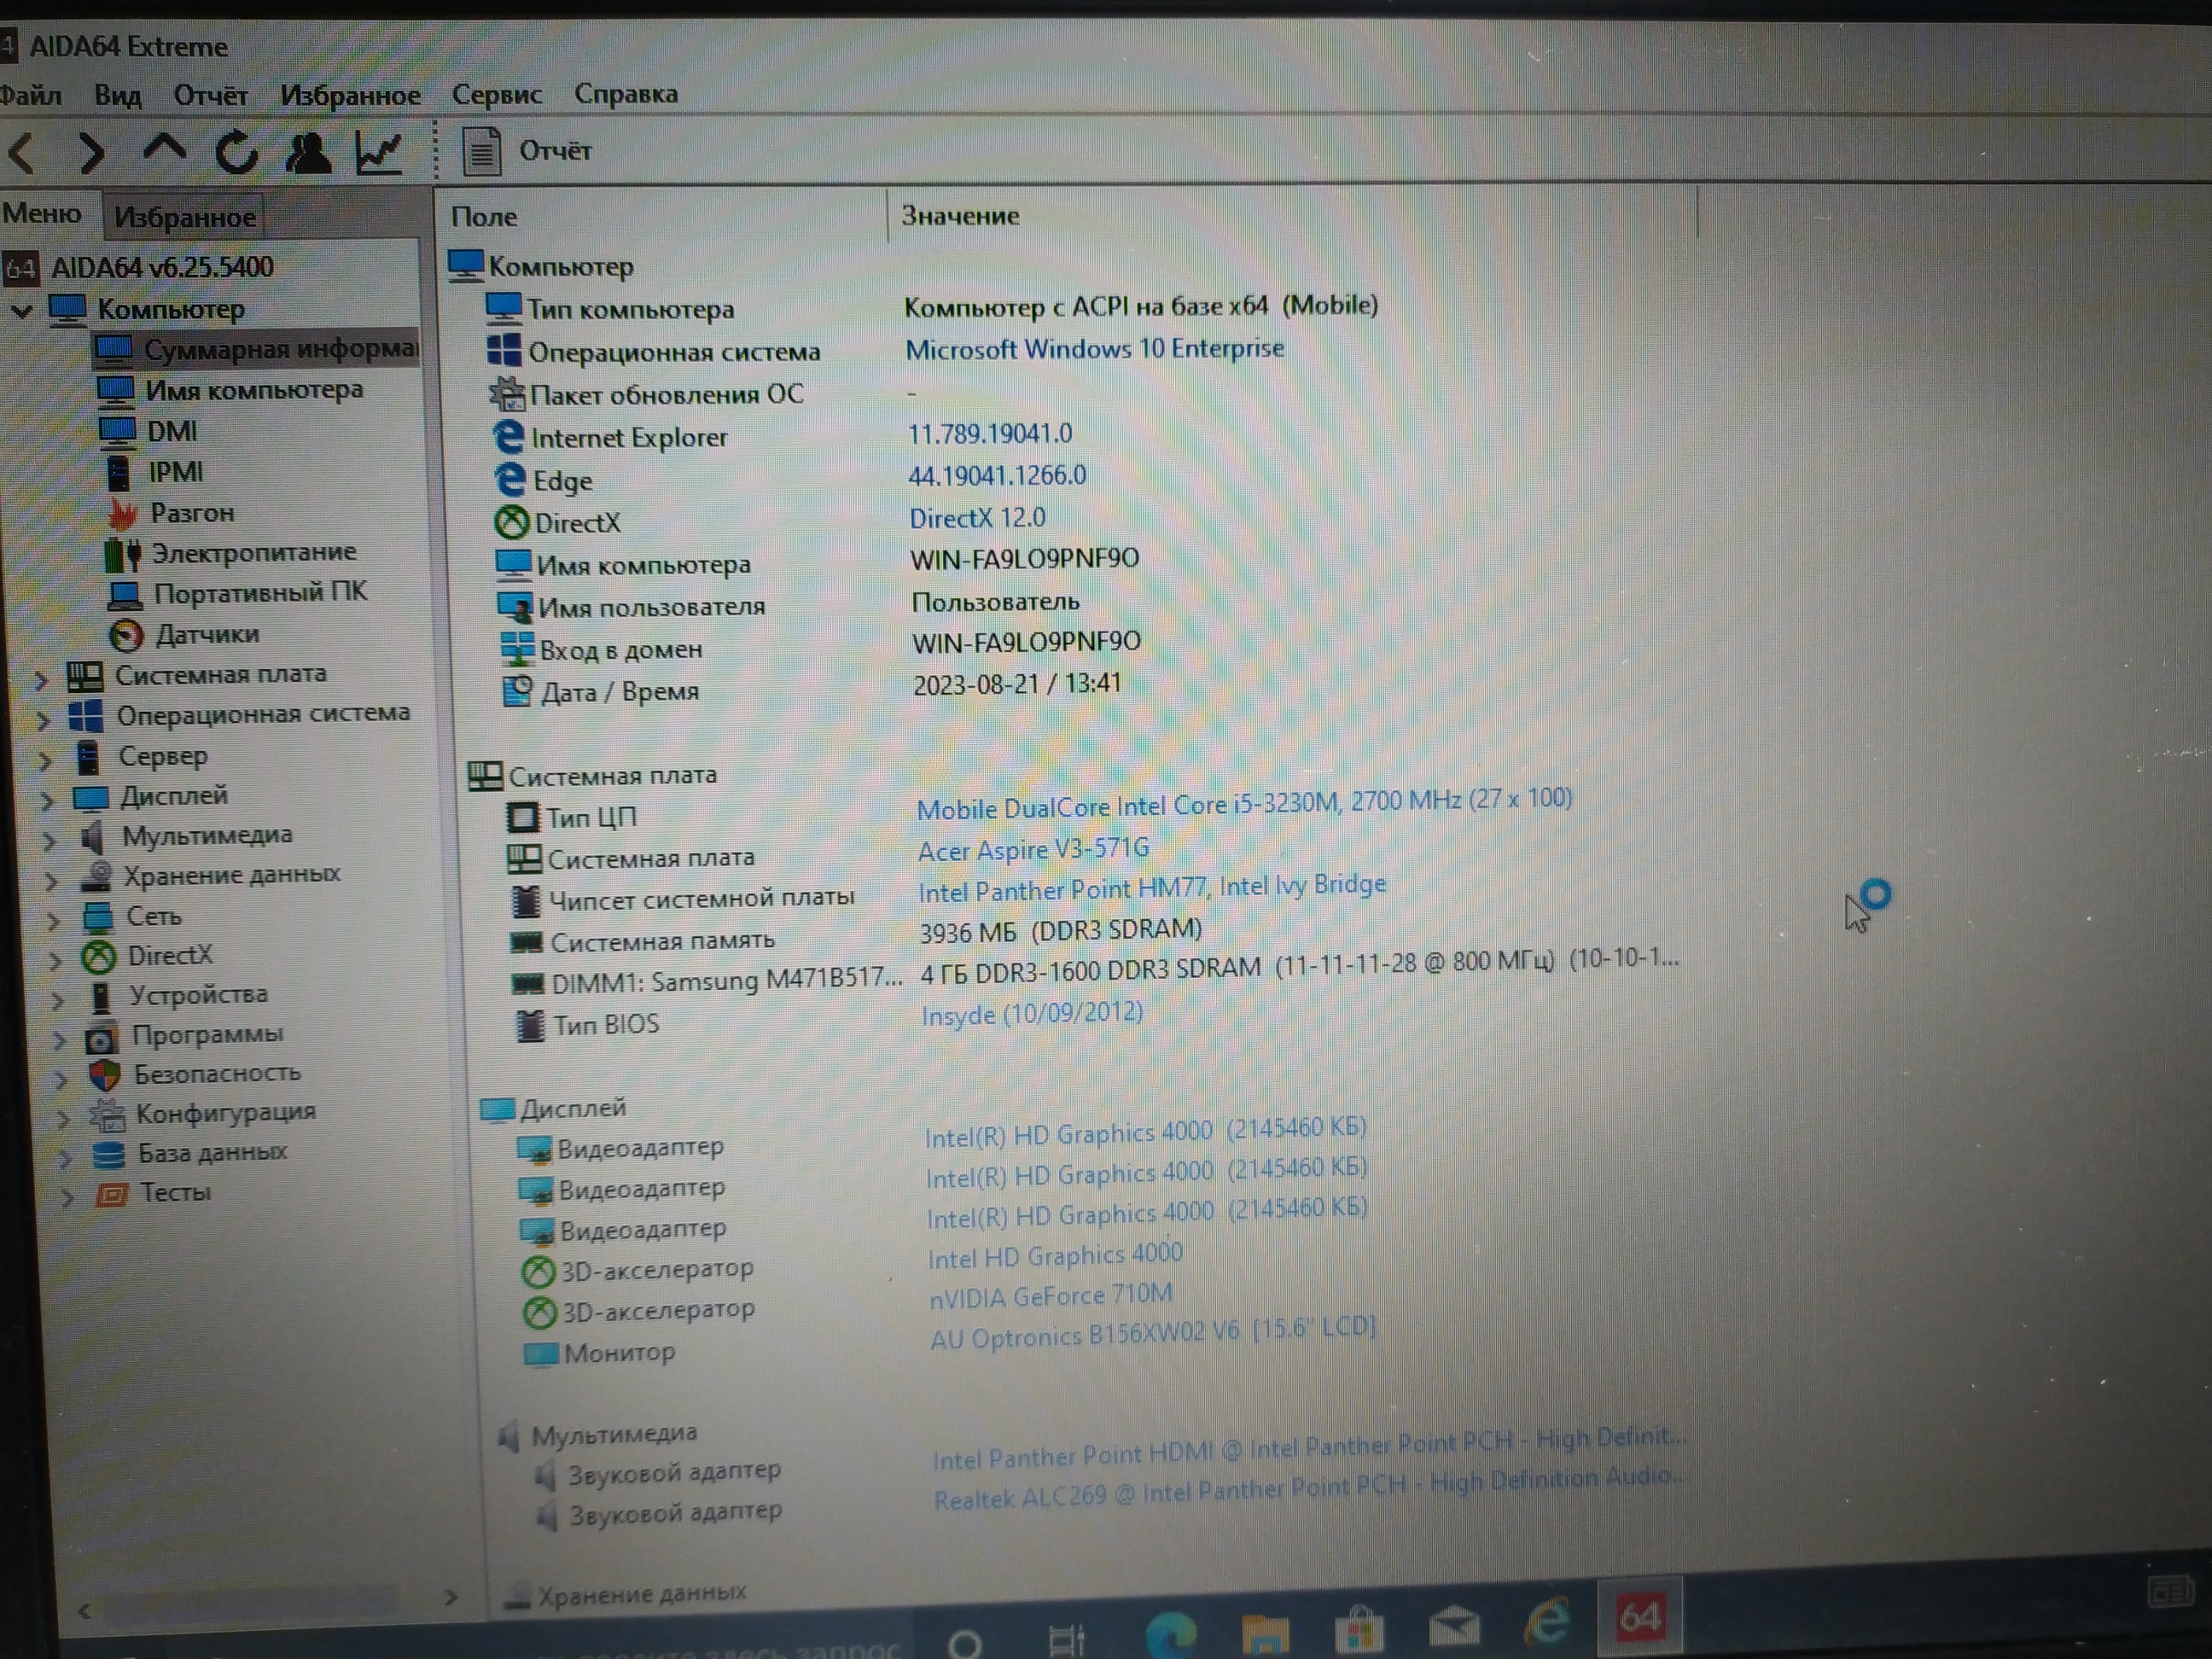Open the Справка menu
The width and height of the screenshot is (2212, 1659).
[626, 93]
